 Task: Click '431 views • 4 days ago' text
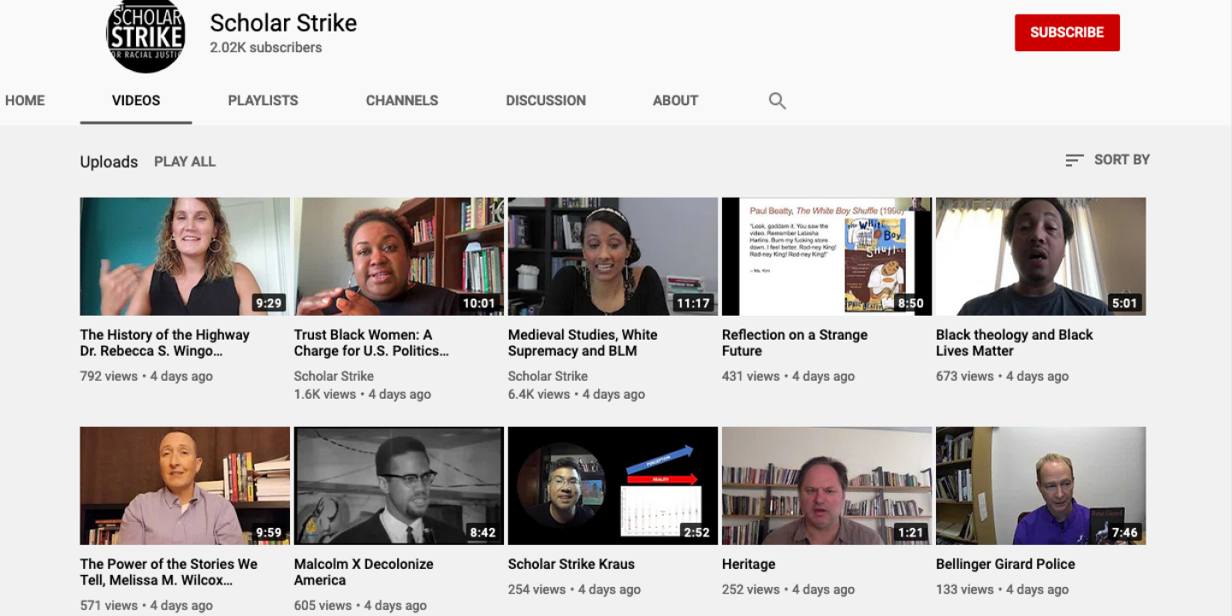pyautogui.click(x=788, y=376)
